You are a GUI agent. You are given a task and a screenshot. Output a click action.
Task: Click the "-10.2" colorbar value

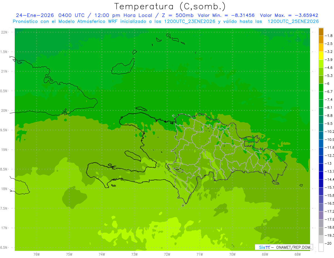pyautogui.click(x=330, y=131)
